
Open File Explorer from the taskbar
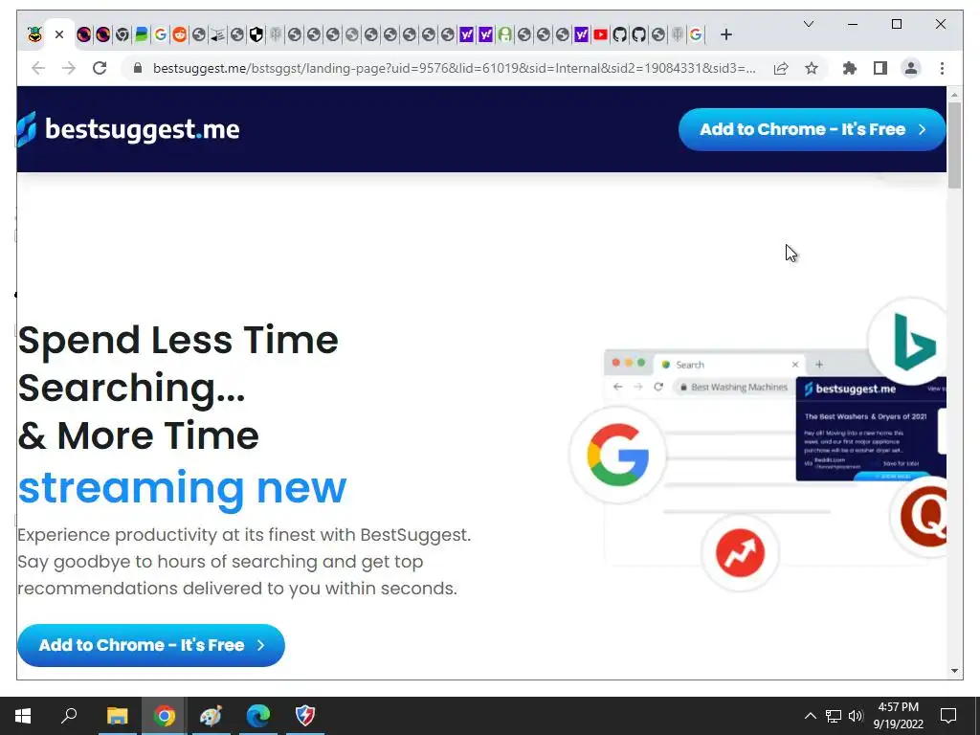click(117, 716)
